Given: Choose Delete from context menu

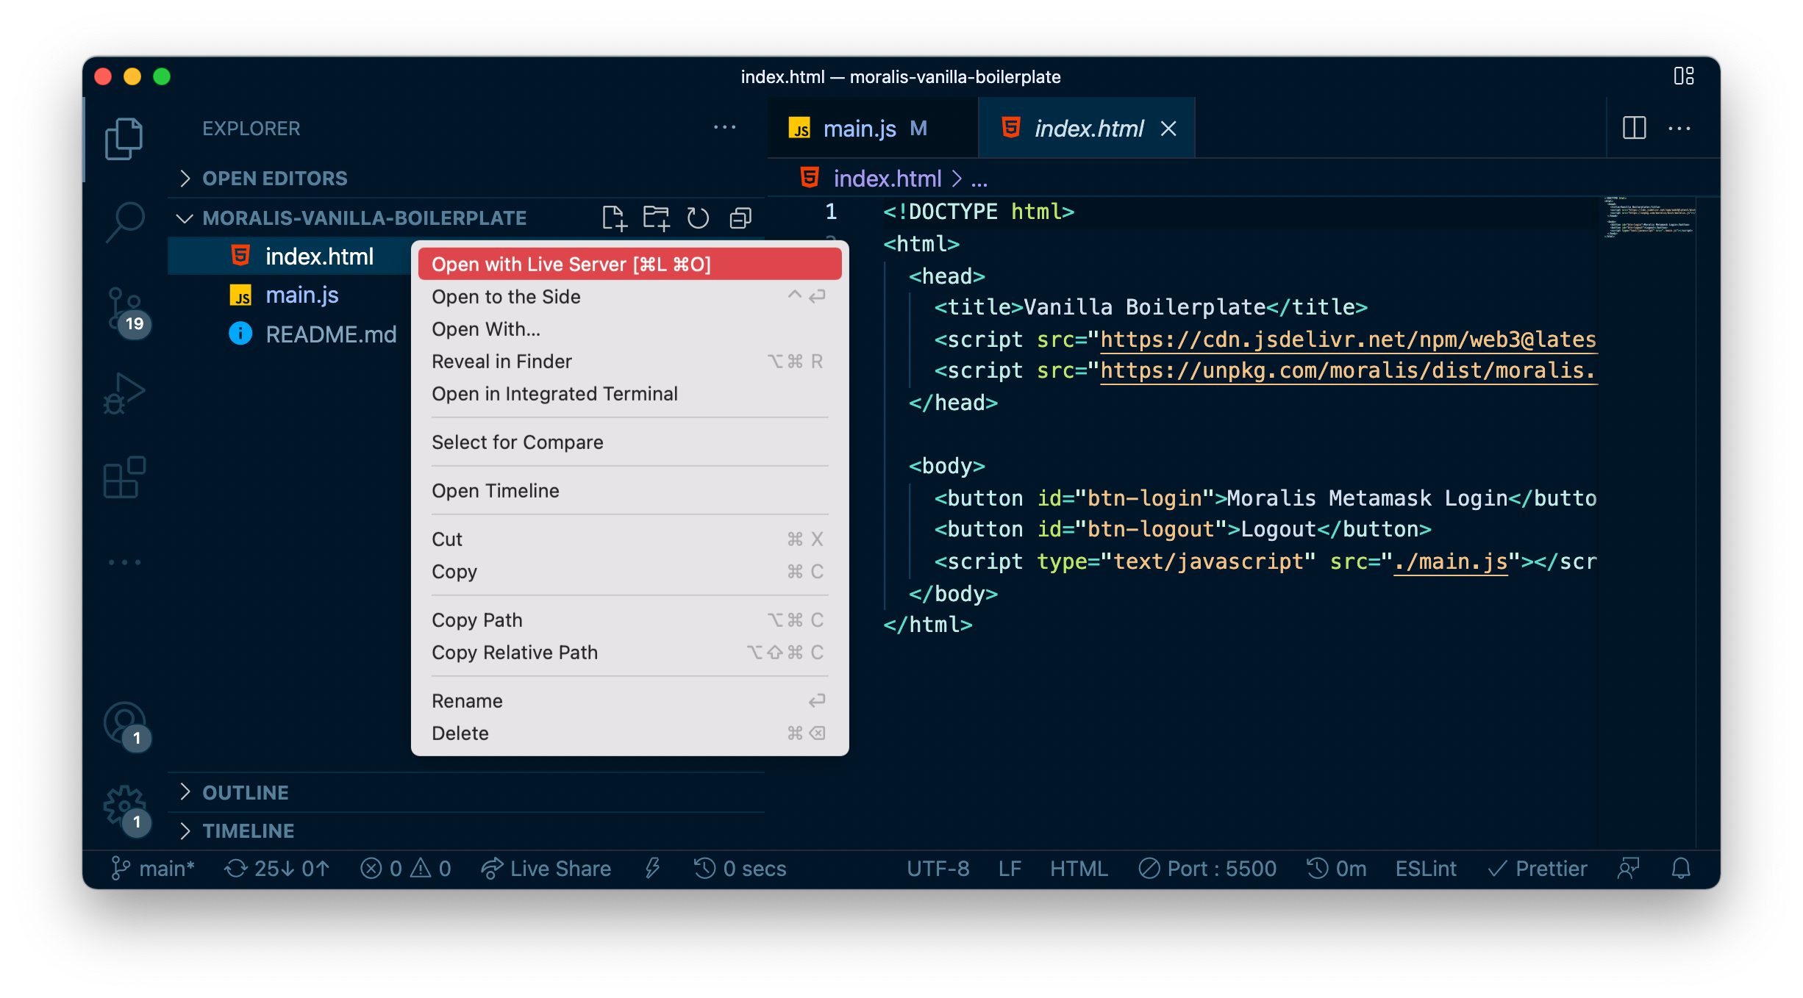Looking at the screenshot, I should pos(629,733).
